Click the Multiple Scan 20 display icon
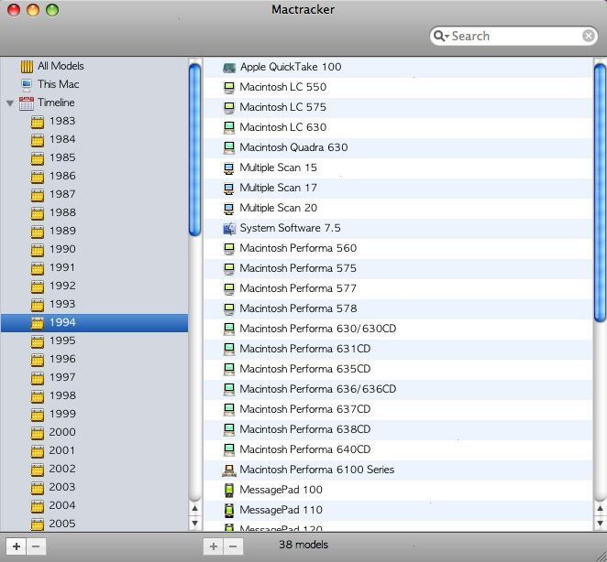607x562 pixels. [229, 209]
